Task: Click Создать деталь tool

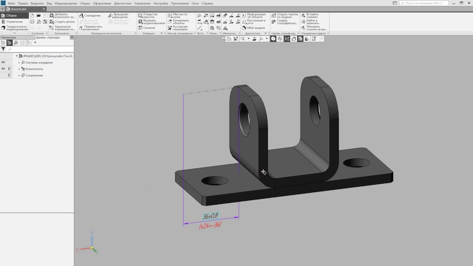Action: 62,22
